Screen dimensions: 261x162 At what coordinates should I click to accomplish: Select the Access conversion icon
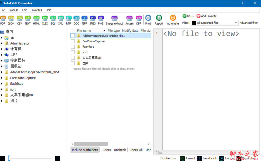click(x=129, y=18)
